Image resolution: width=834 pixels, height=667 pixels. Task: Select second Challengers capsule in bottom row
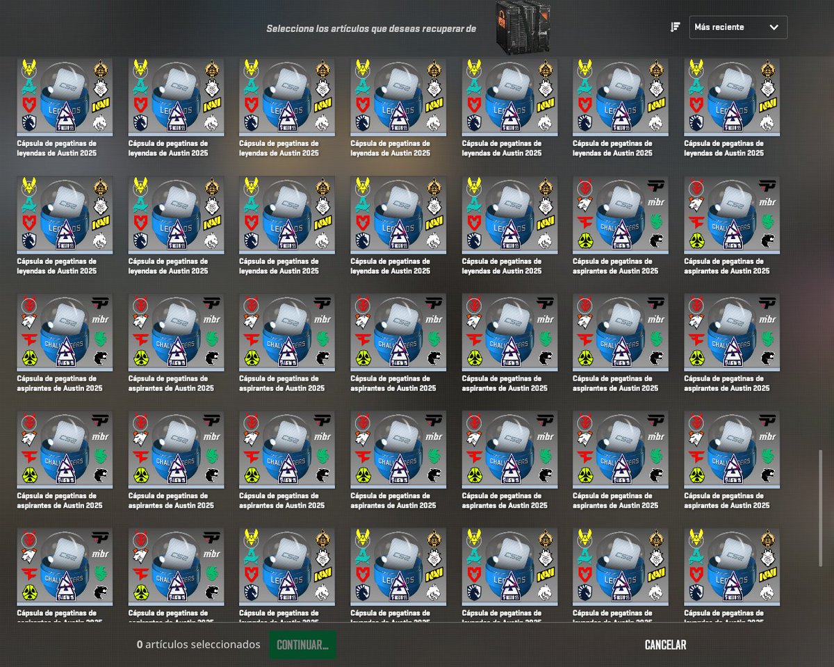pyautogui.click(x=176, y=567)
